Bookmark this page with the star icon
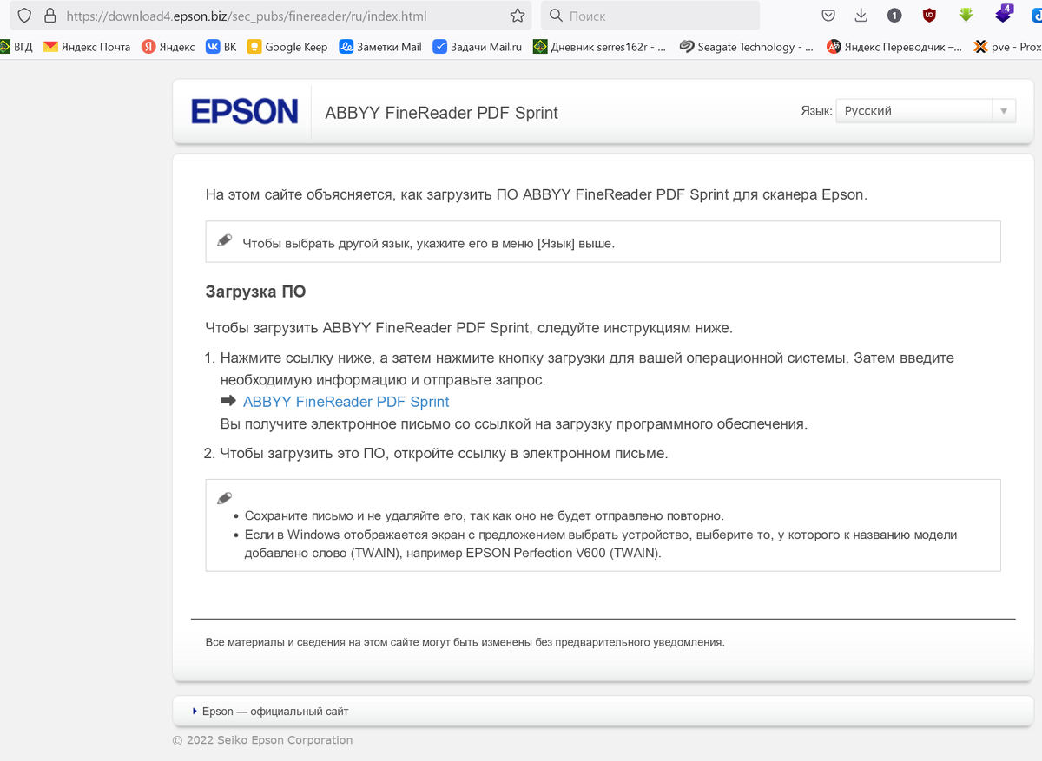The image size is (1042, 761). [518, 16]
